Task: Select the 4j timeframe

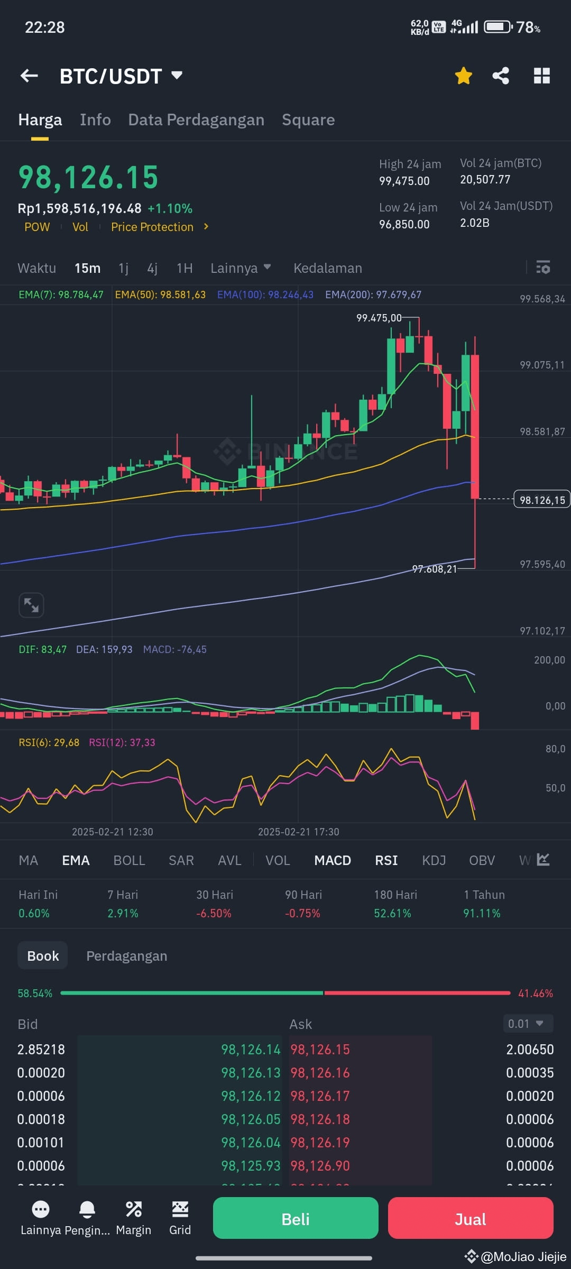Action: coord(152,268)
